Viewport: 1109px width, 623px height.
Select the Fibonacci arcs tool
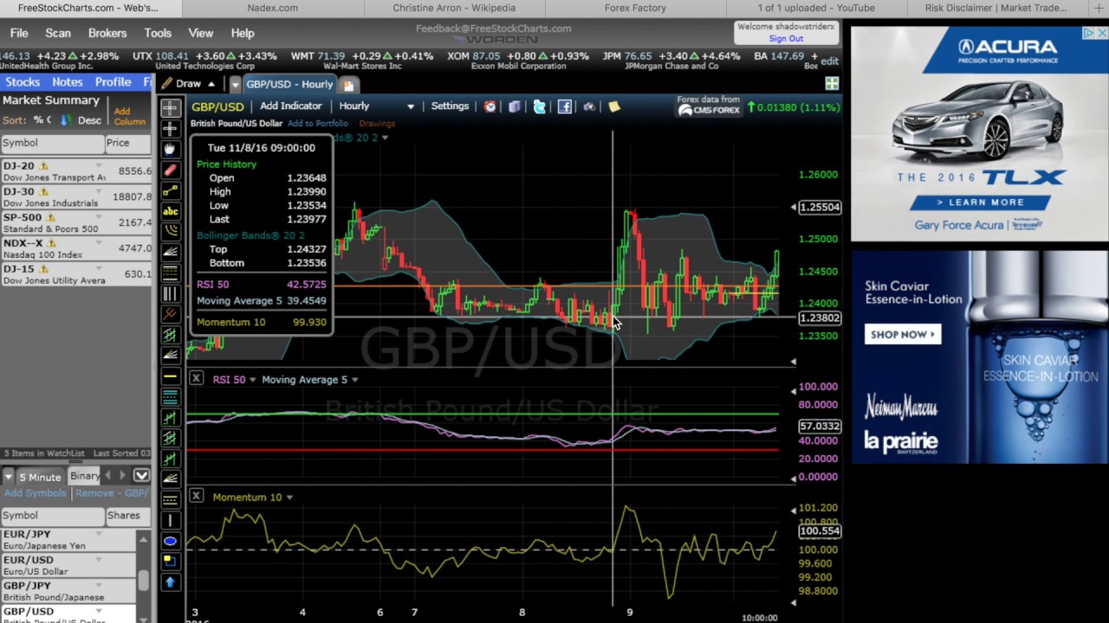tap(170, 232)
